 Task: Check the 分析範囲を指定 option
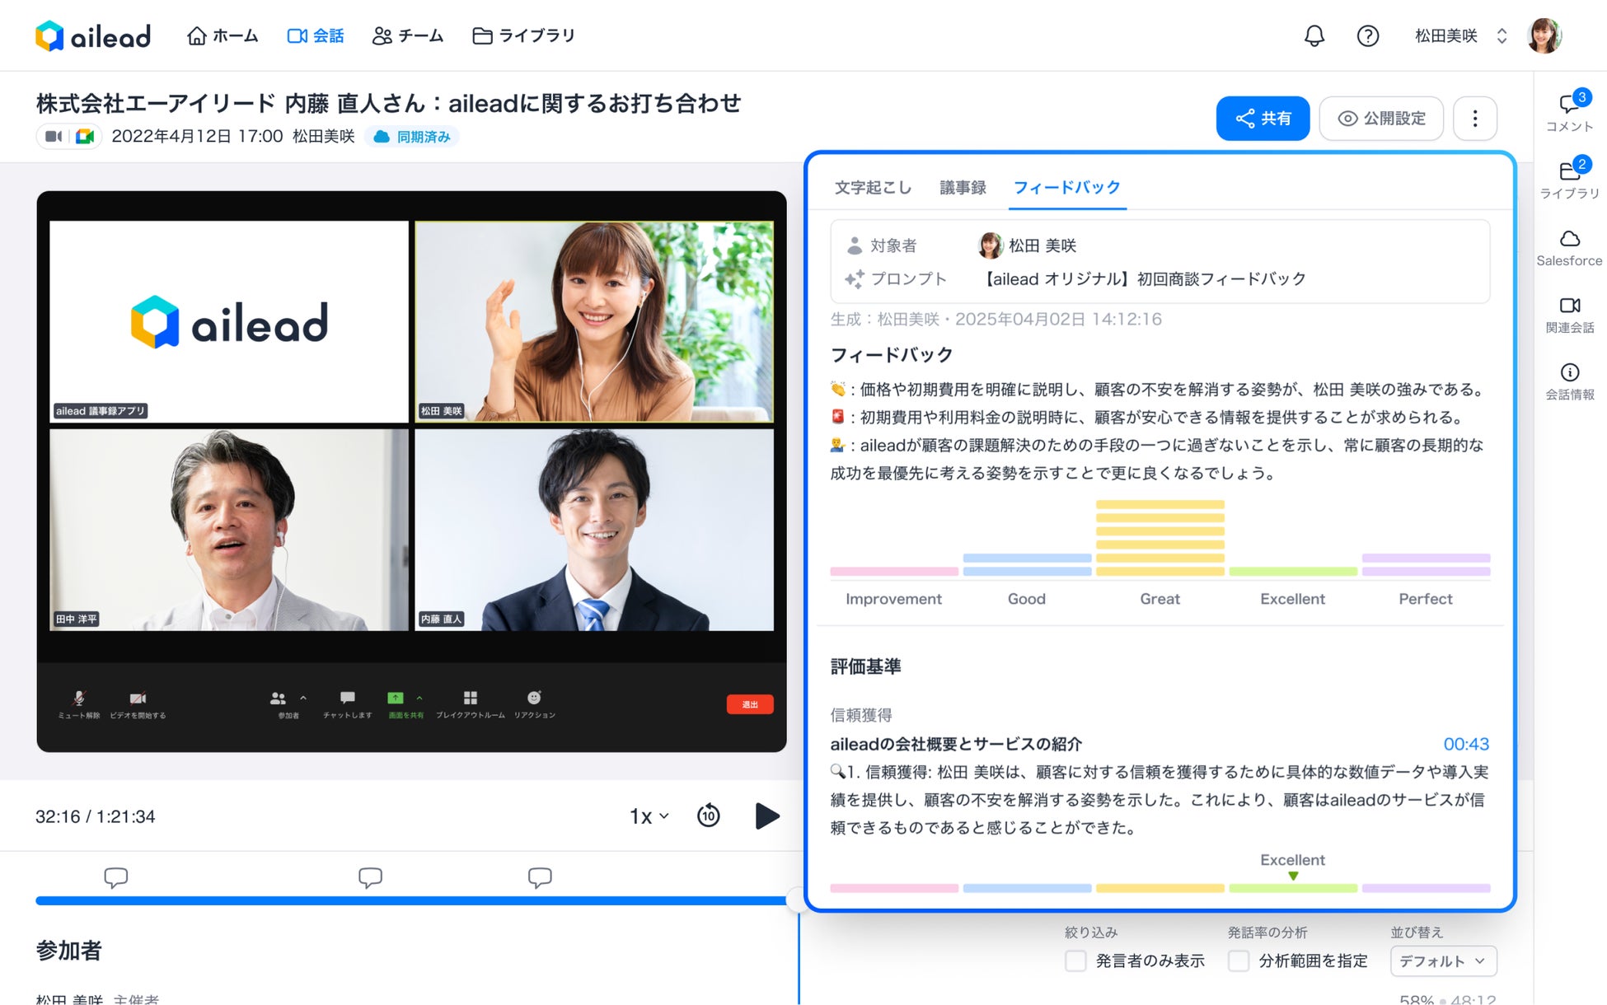[1238, 961]
